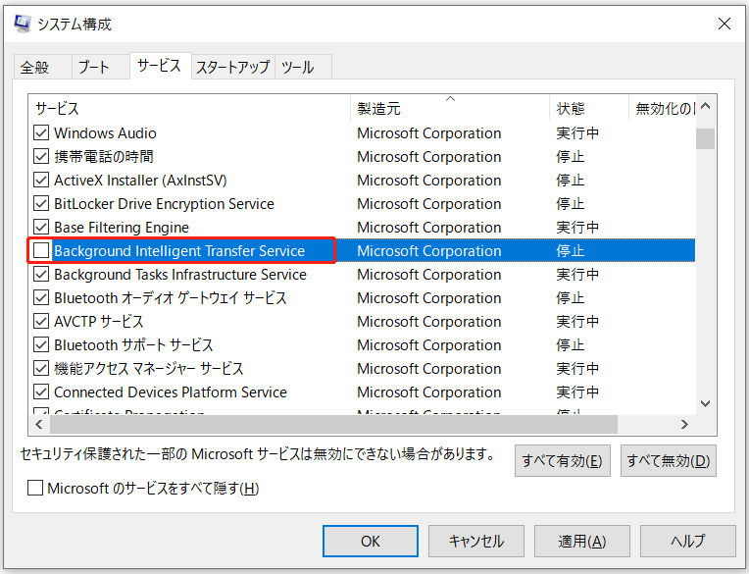
Task: Click Microsoft Corporation in 携帯電話の時間 row
Action: click(x=429, y=156)
